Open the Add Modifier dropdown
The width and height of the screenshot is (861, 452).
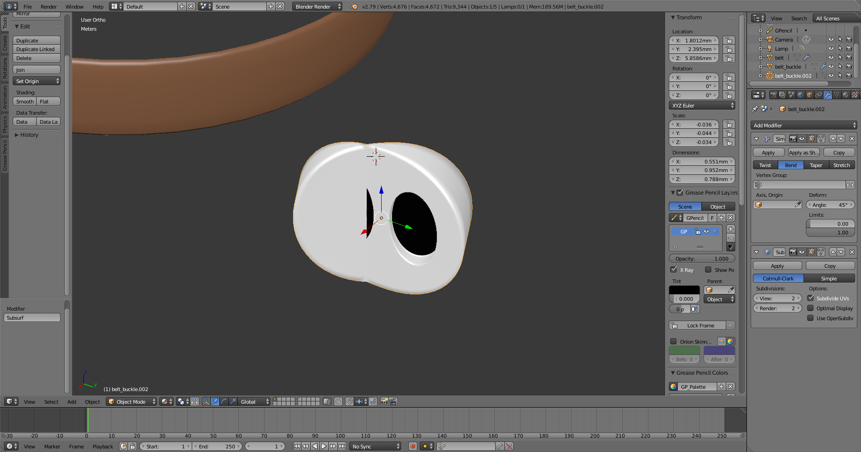pos(804,125)
